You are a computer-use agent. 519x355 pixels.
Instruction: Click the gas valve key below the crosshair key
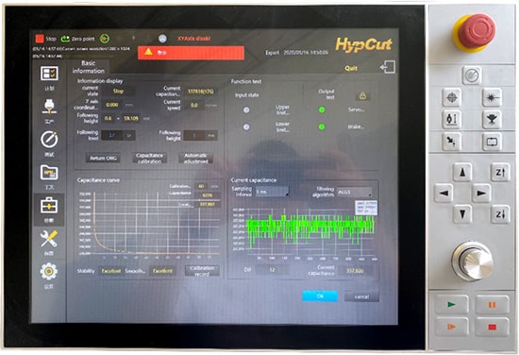pos(452,119)
